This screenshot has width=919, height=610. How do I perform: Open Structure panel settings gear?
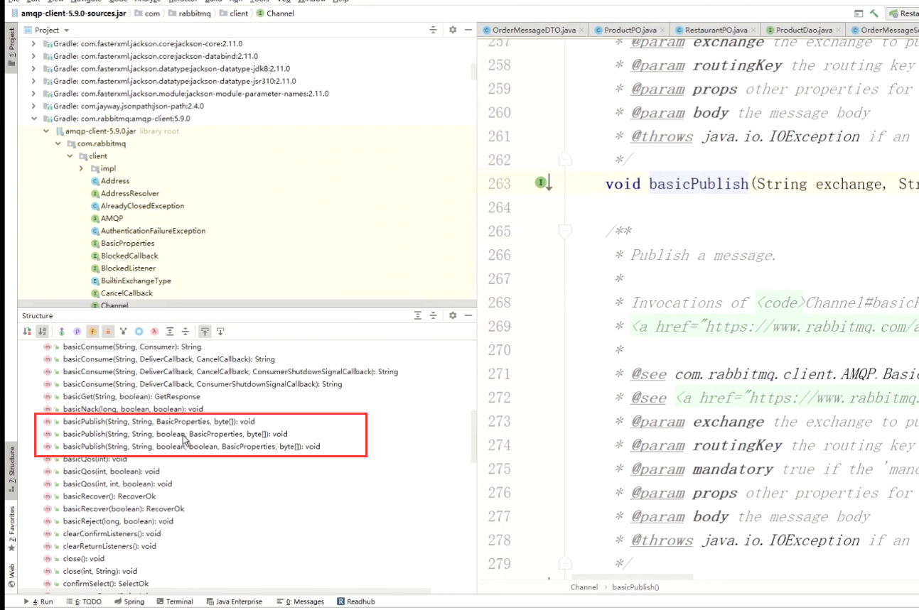[453, 316]
